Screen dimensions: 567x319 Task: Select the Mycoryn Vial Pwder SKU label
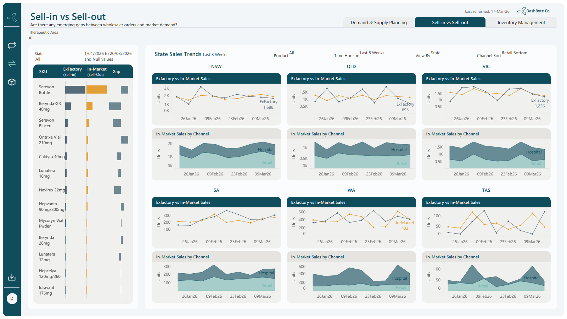[51, 223]
